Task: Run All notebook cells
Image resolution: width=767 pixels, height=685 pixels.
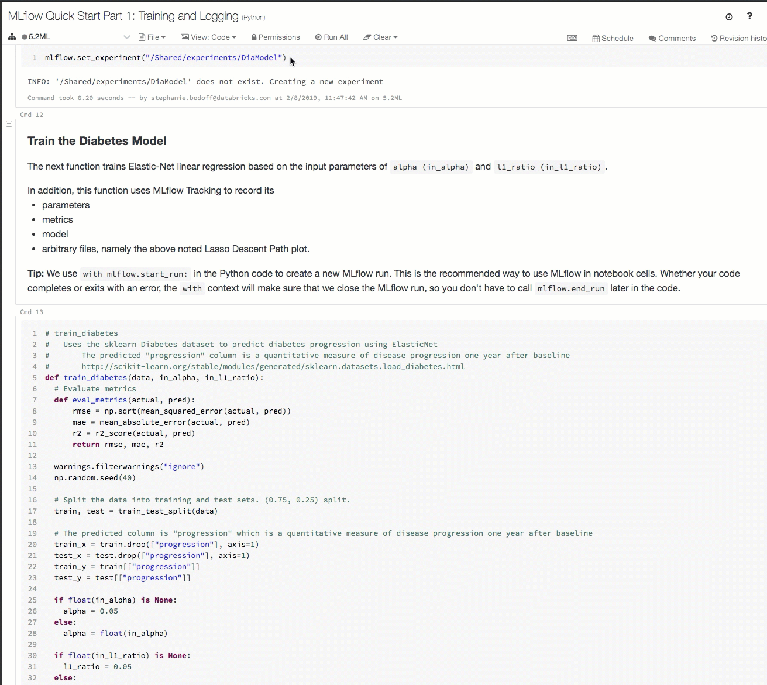Action: point(332,37)
